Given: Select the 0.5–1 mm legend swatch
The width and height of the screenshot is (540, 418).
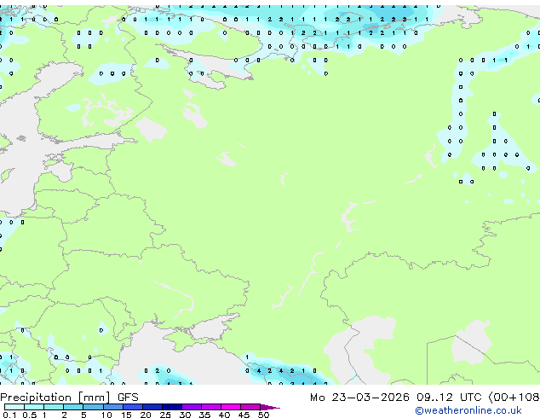Looking at the screenshot, I should [x=34, y=407].
